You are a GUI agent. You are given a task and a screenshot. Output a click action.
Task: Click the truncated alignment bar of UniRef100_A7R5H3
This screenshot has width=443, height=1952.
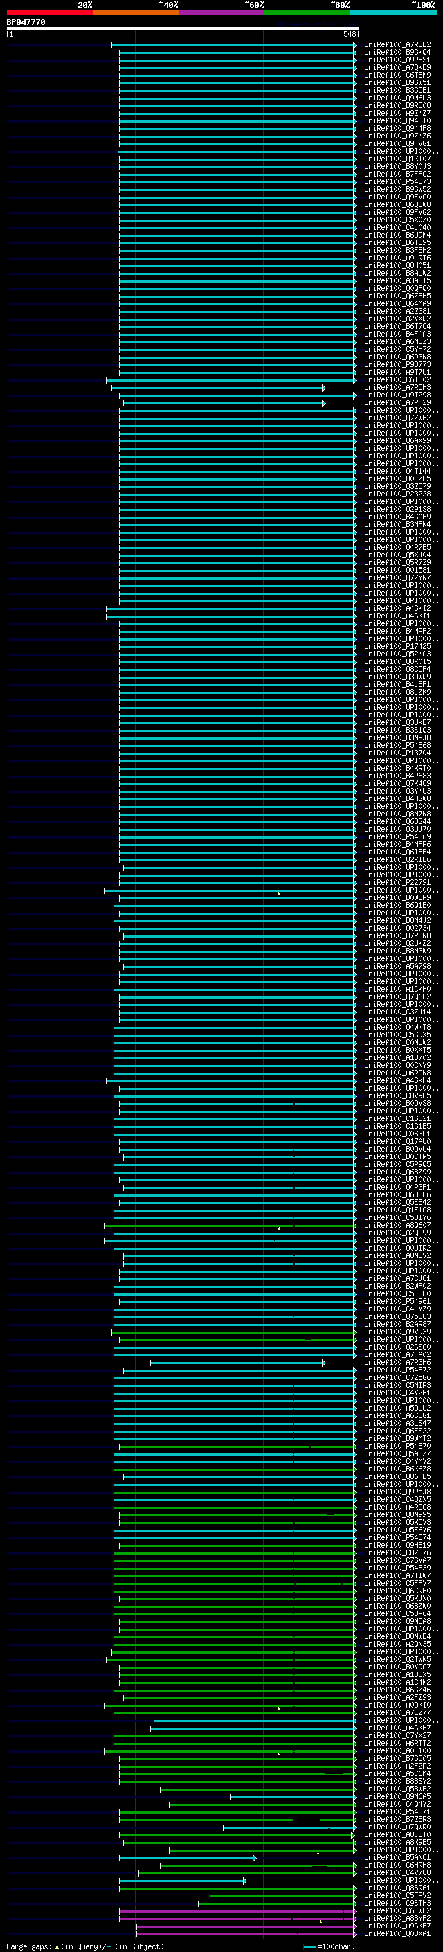coord(218,388)
